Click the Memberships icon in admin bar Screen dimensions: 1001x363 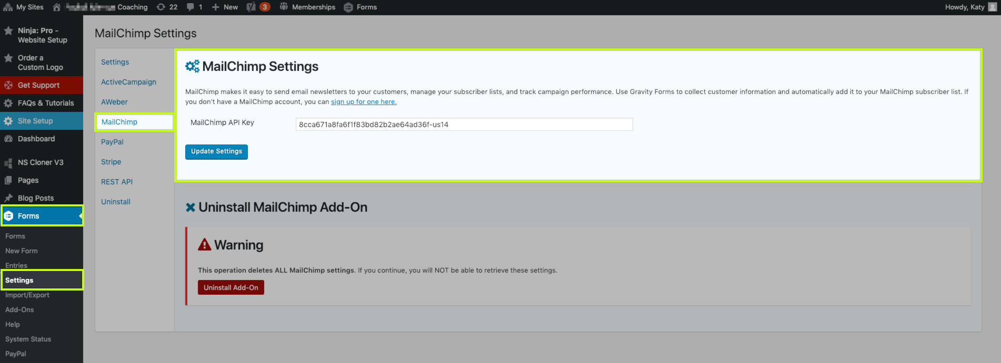pos(284,7)
